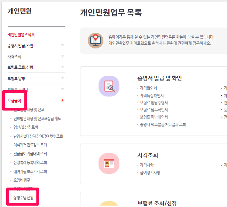Expand arrow next to 보험료 조회/신청
The image size is (227, 207).
tap(62, 67)
